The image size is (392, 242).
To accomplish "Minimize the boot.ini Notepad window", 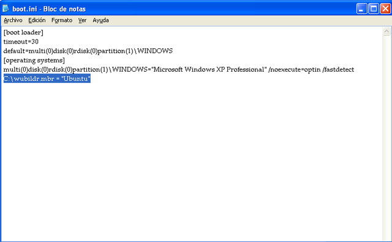I will point(361,9).
